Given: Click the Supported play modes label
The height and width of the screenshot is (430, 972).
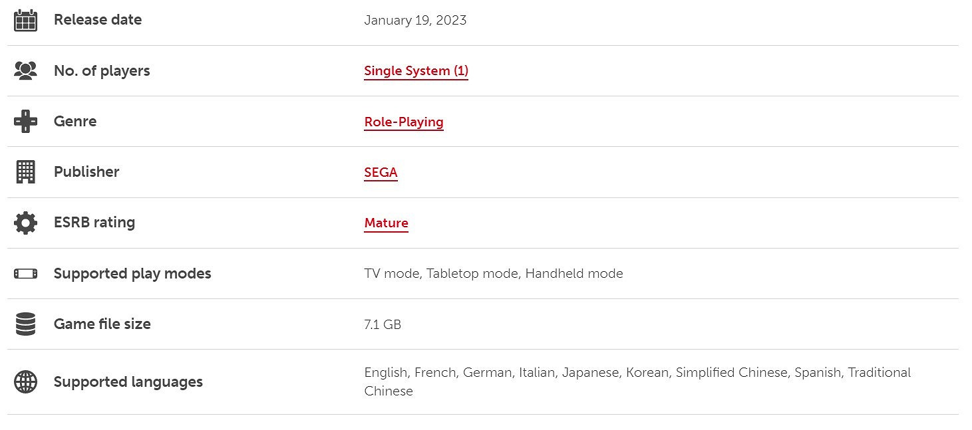Looking at the screenshot, I should pyautogui.click(x=132, y=274).
